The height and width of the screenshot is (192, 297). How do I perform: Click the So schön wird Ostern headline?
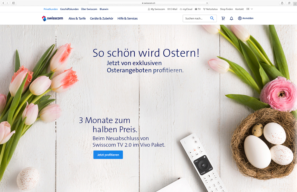[x=146, y=53]
